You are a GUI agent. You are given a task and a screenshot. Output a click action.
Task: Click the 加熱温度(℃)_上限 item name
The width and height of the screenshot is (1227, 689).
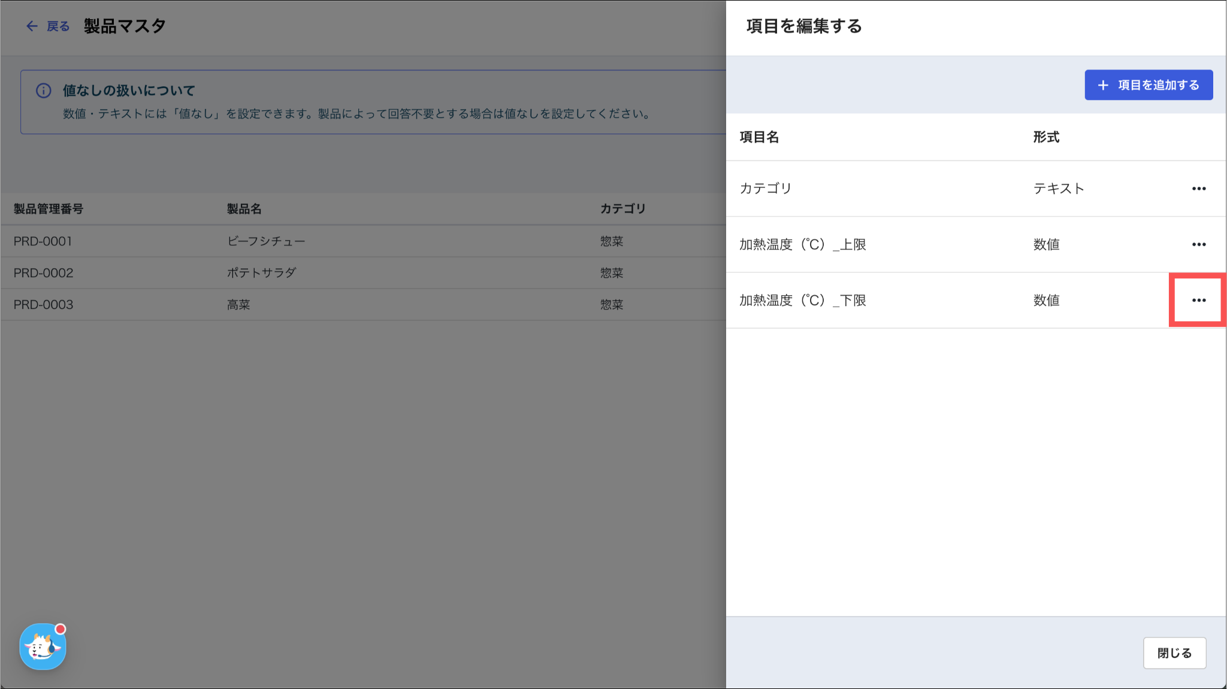[802, 244]
